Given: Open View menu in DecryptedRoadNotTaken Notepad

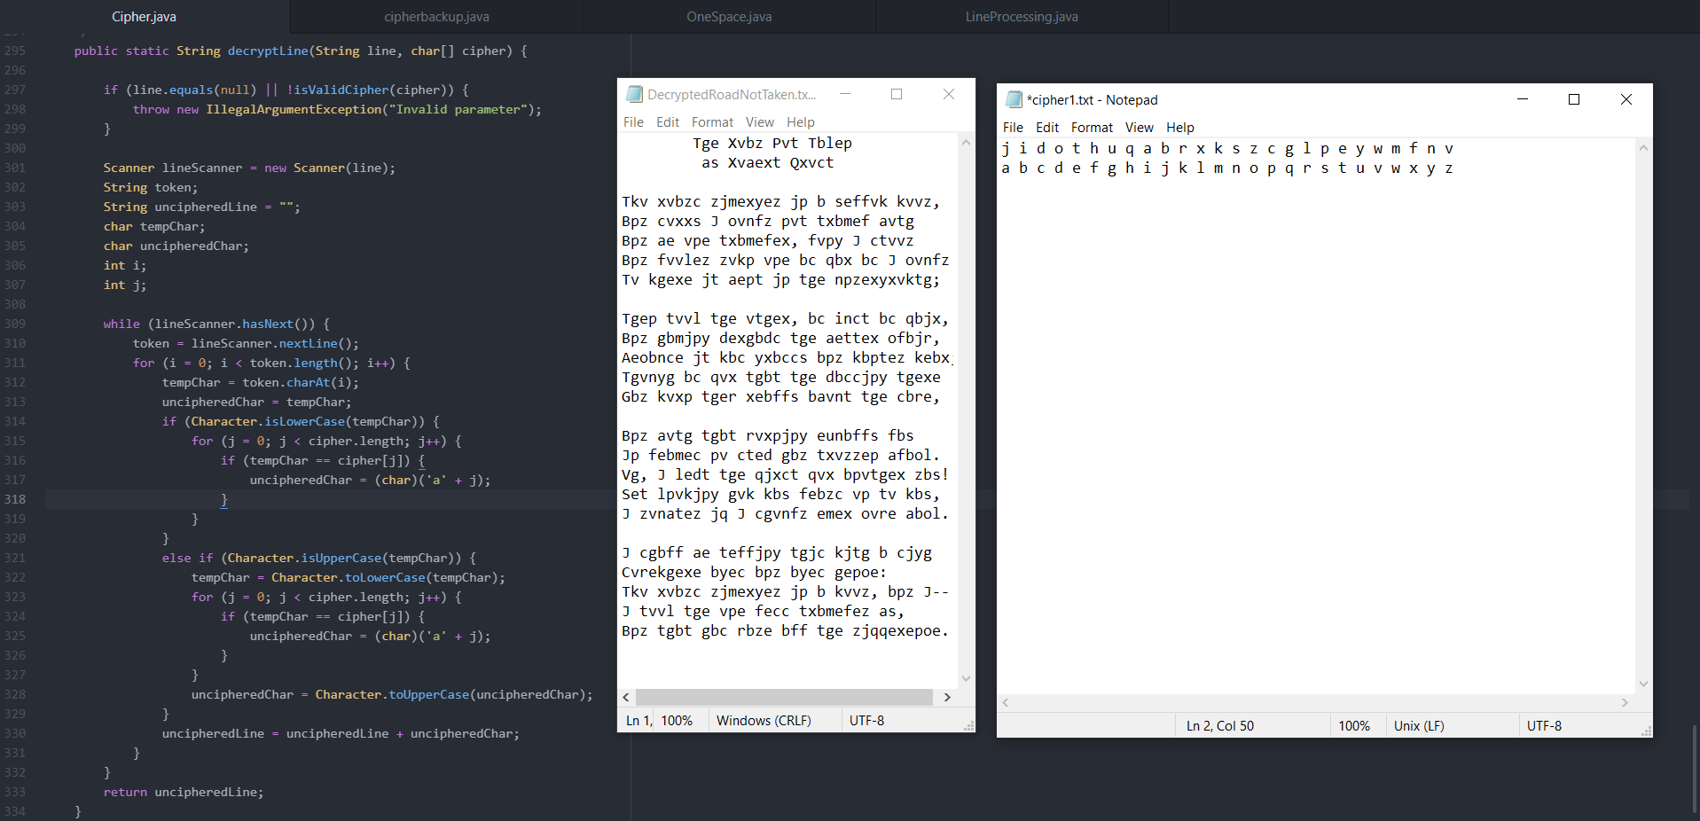Looking at the screenshot, I should pyautogui.click(x=759, y=122).
